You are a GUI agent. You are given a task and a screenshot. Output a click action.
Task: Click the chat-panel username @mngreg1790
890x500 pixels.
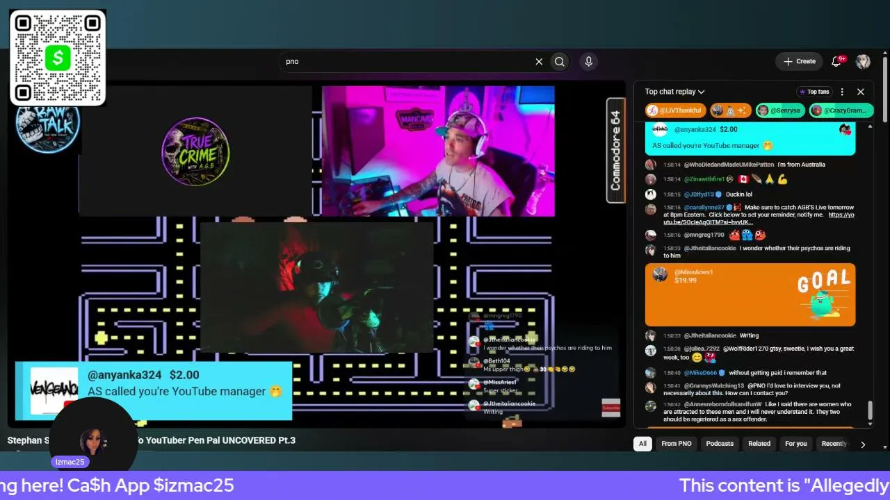click(x=704, y=235)
